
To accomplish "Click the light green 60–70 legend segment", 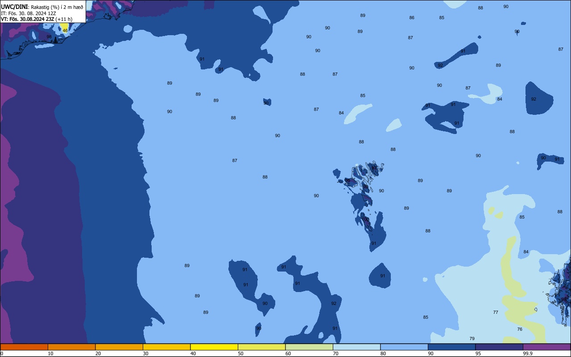I will point(309,347).
